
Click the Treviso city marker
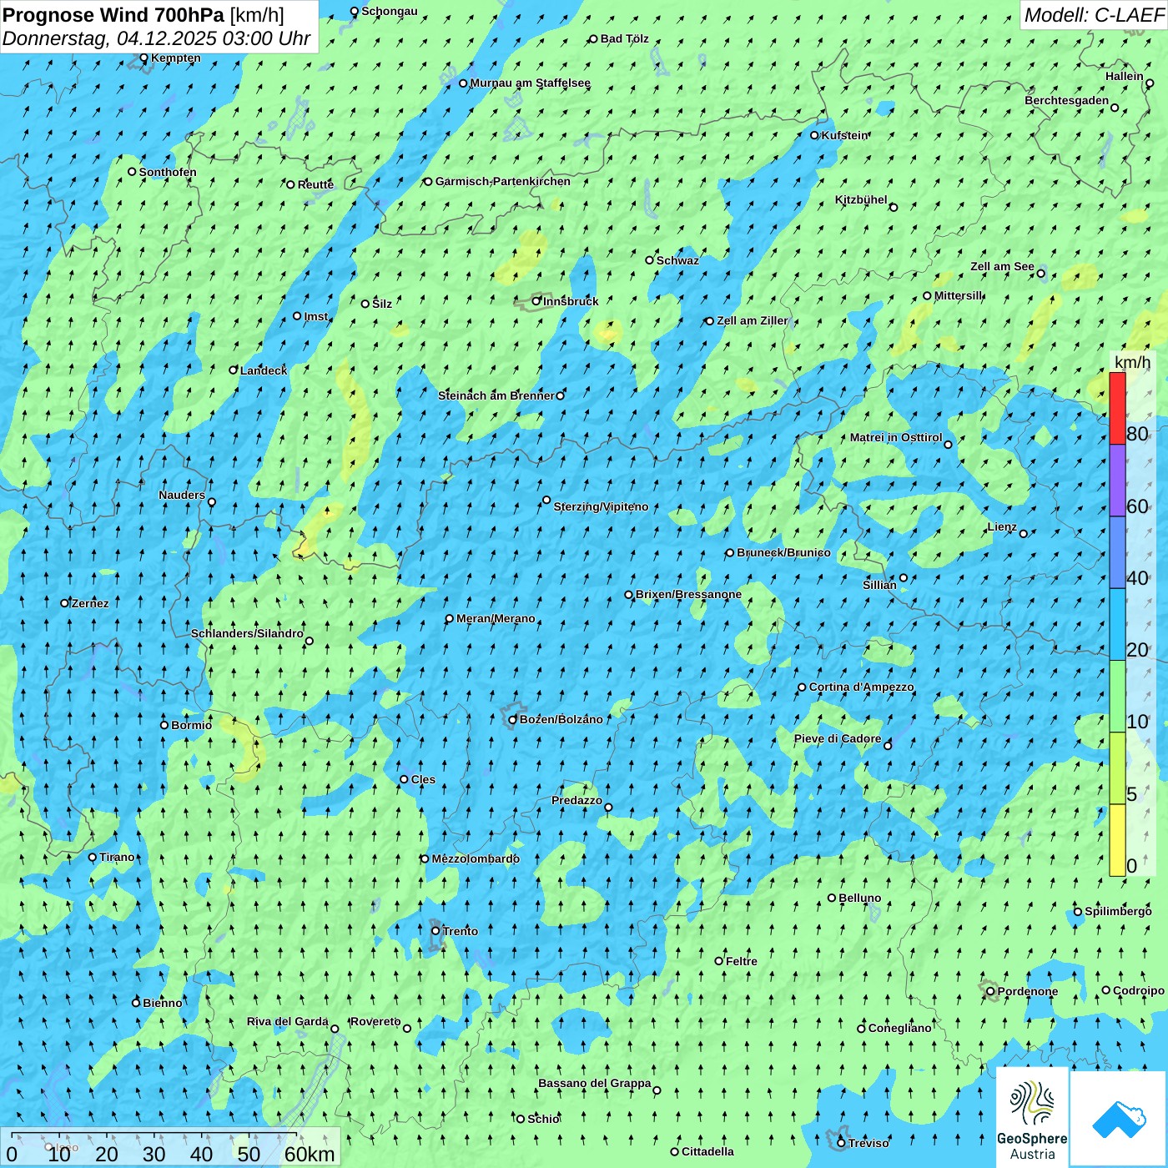841,1143
